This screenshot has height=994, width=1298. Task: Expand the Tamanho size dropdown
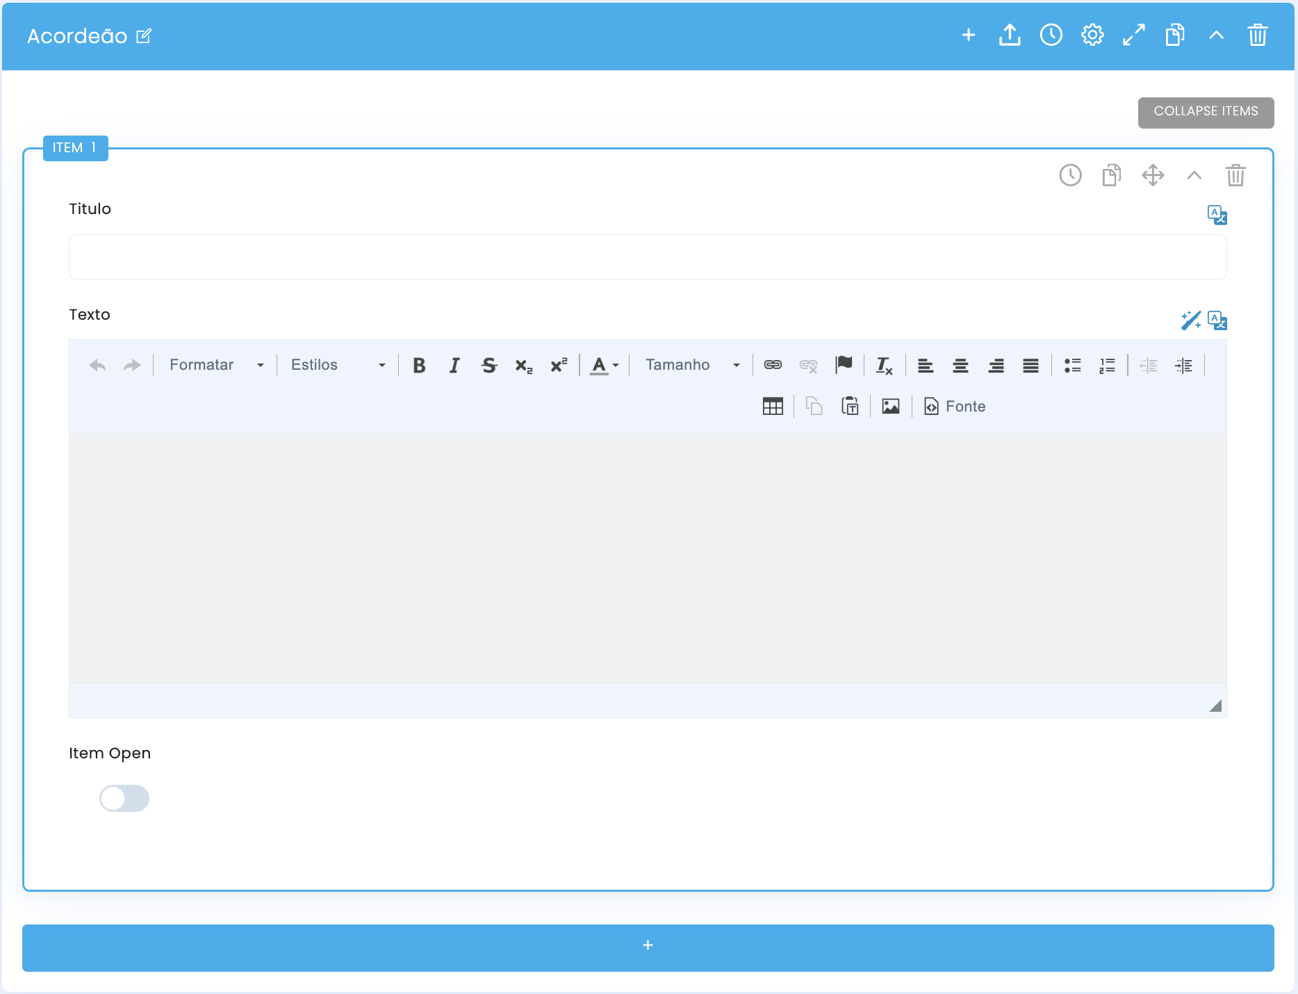(x=693, y=366)
